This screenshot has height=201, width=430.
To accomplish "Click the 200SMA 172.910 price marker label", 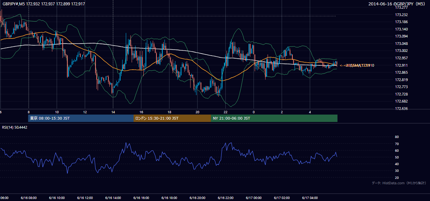I will pos(357,65).
